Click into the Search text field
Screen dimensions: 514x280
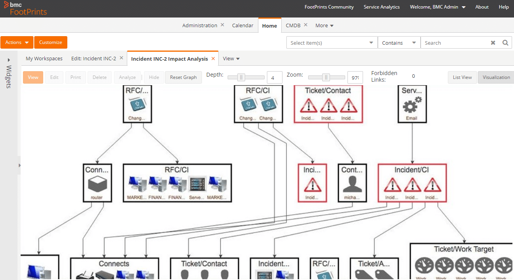pyautogui.click(x=455, y=43)
